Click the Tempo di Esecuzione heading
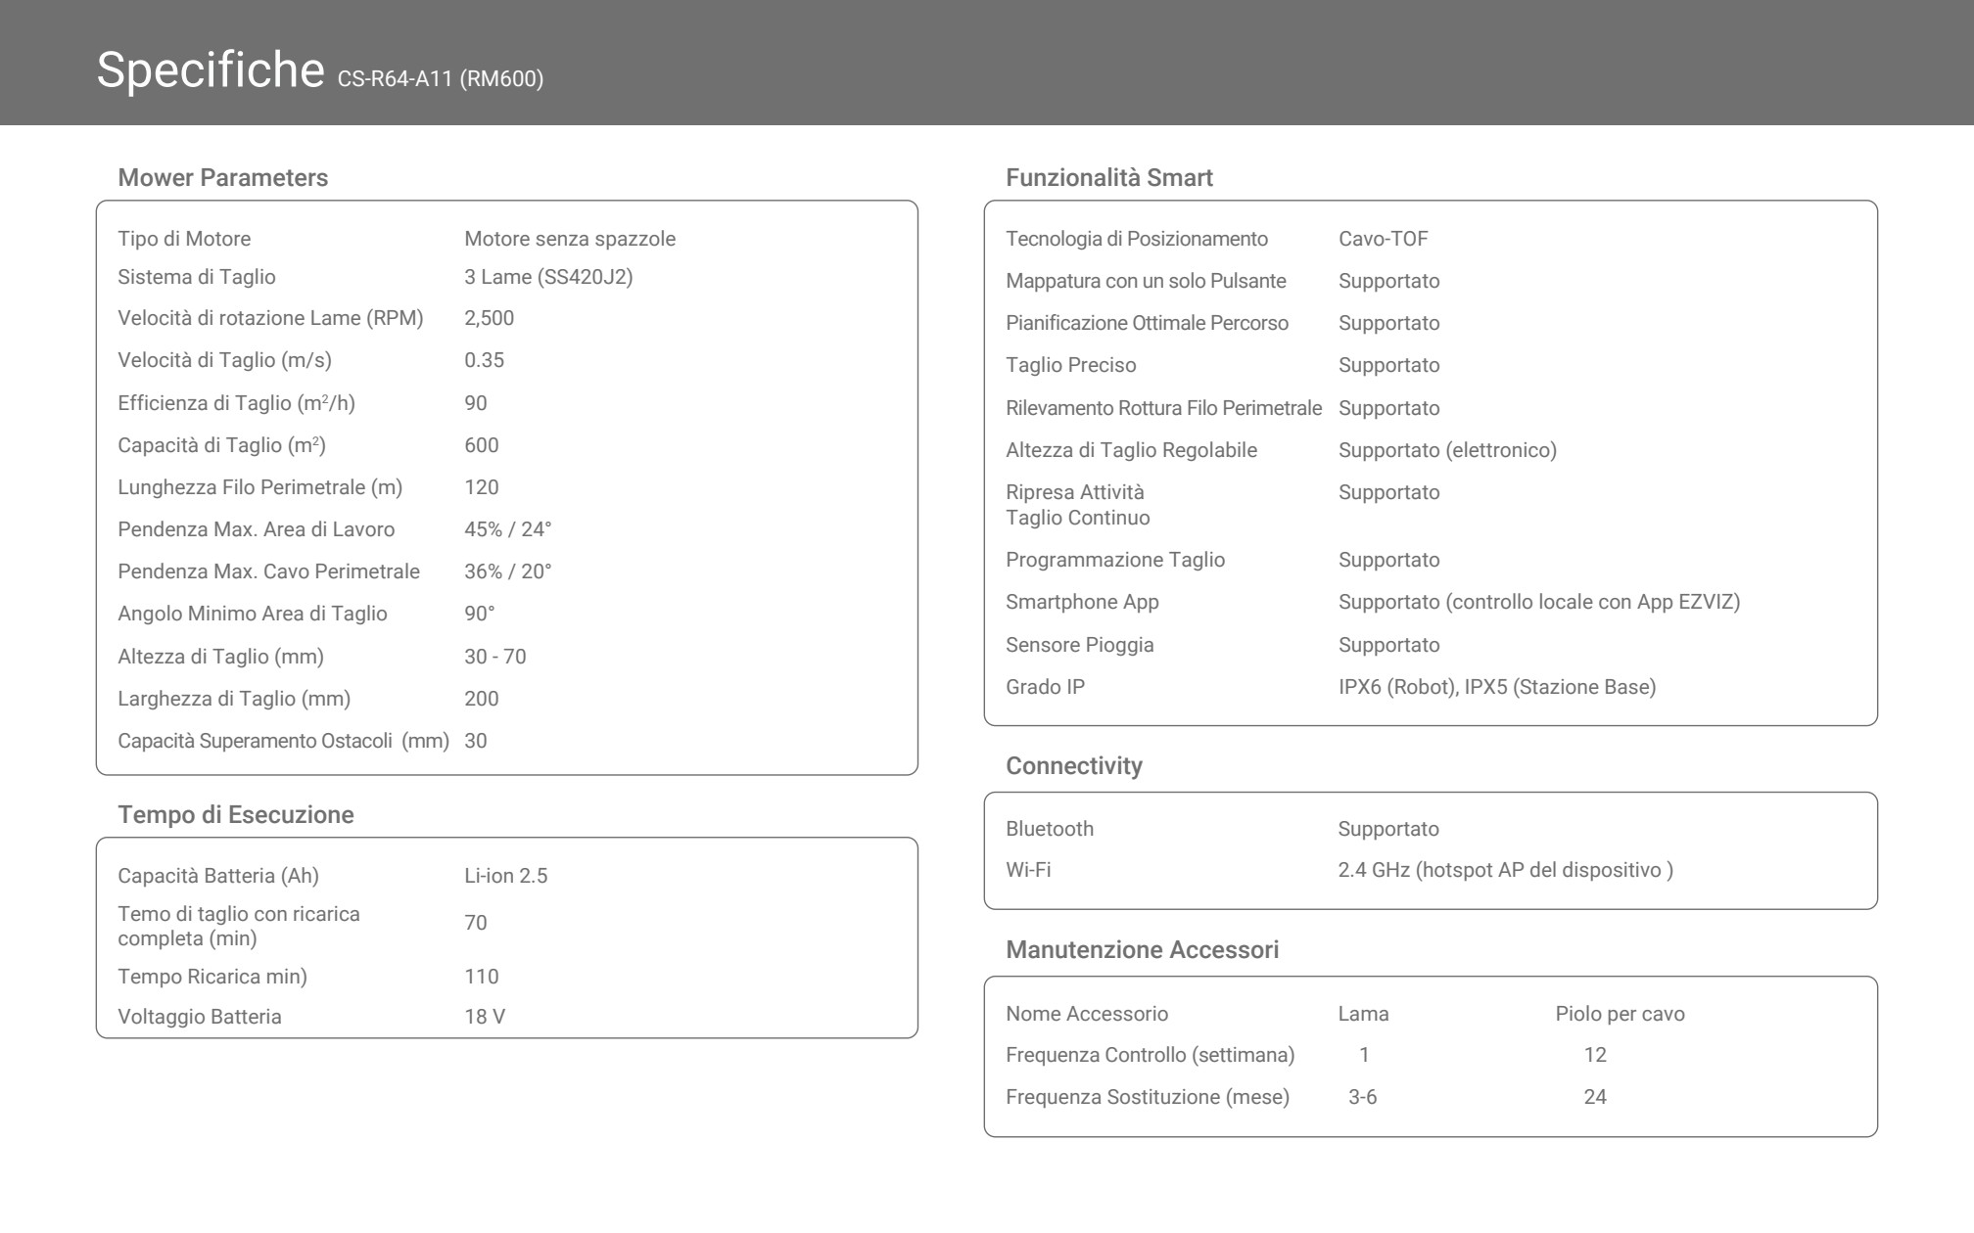1974x1233 pixels. coord(236,815)
